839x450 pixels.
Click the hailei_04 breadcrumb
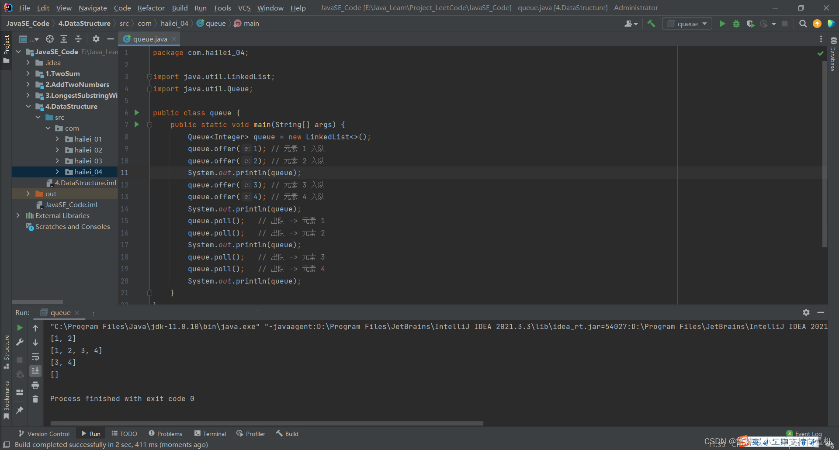174,24
